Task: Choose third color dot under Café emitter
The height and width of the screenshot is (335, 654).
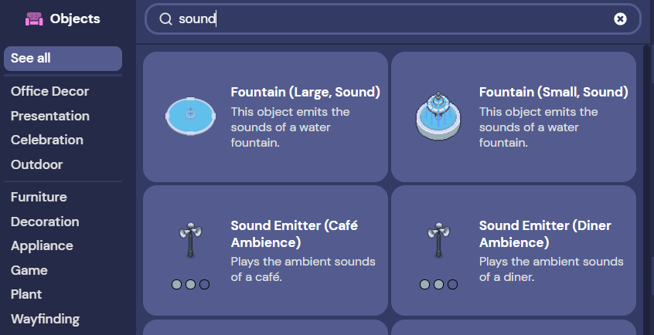Action: [x=204, y=285]
